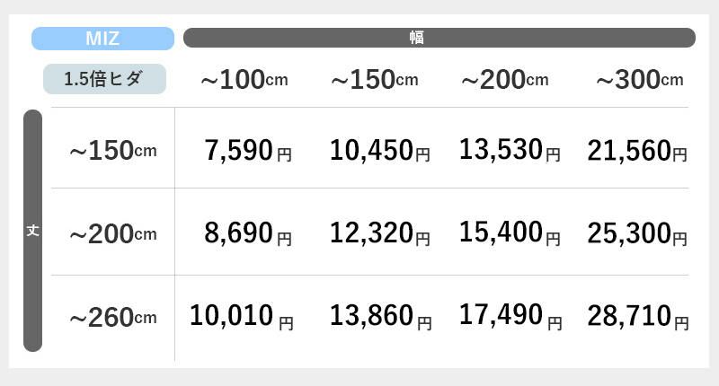Click the blue MIZ label
This screenshot has width=719, height=386.
pyautogui.click(x=102, y=39)
